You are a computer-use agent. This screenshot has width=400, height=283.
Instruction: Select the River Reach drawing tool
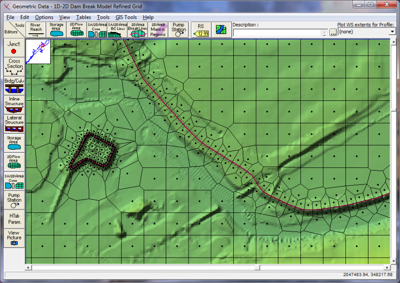click(x=36, y=30)
